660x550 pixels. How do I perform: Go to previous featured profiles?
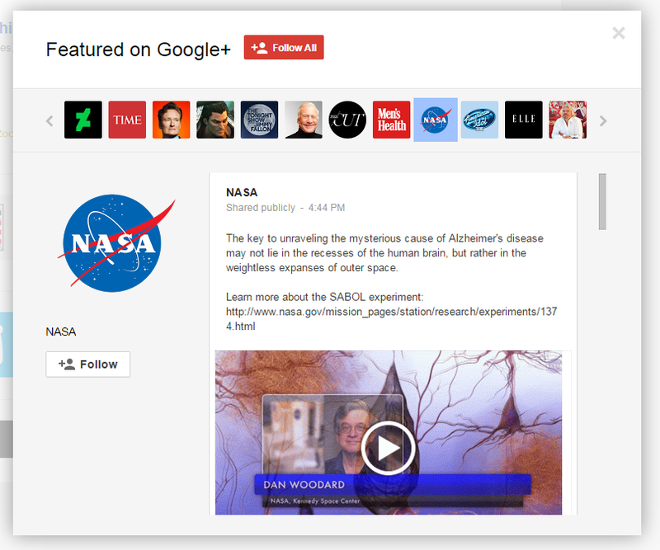49,120
